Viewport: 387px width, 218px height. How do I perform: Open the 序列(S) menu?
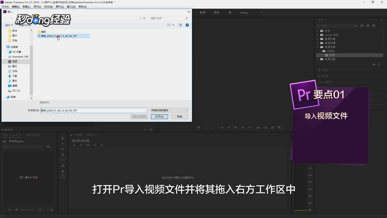coord(37,6)
